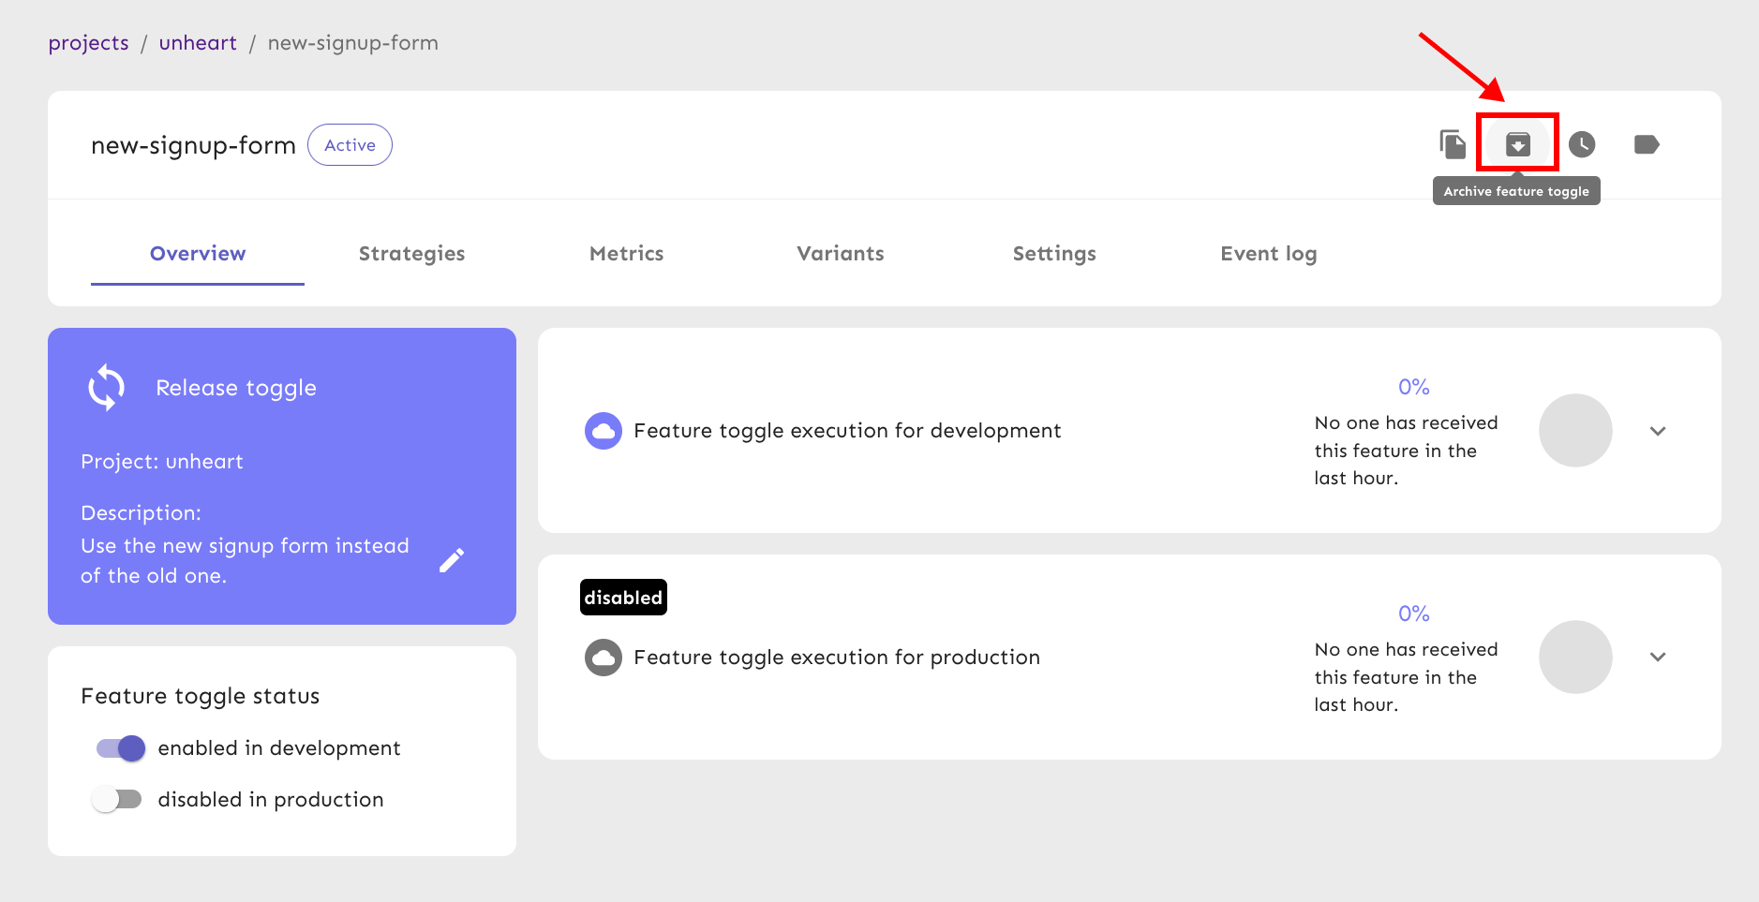The width and height of the screenshot is (1759, 902).
Task: View the Event log tab
Action: (x=1268, y=254)
